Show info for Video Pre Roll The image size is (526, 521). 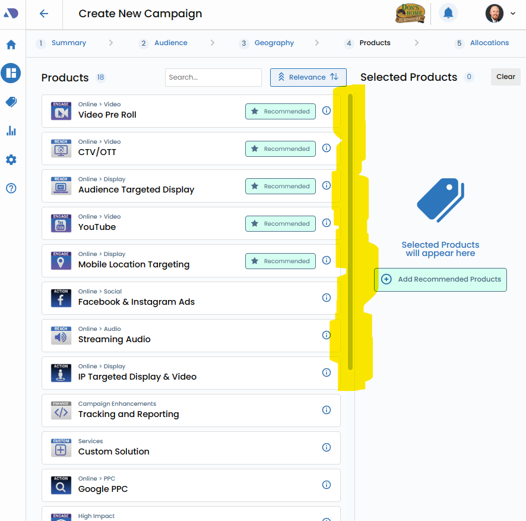click(326, 110)
